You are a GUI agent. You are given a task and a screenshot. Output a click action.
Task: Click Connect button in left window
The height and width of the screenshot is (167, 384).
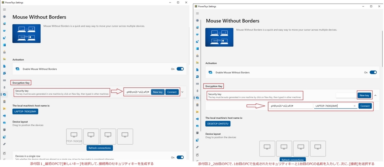(x=172, y=92)
